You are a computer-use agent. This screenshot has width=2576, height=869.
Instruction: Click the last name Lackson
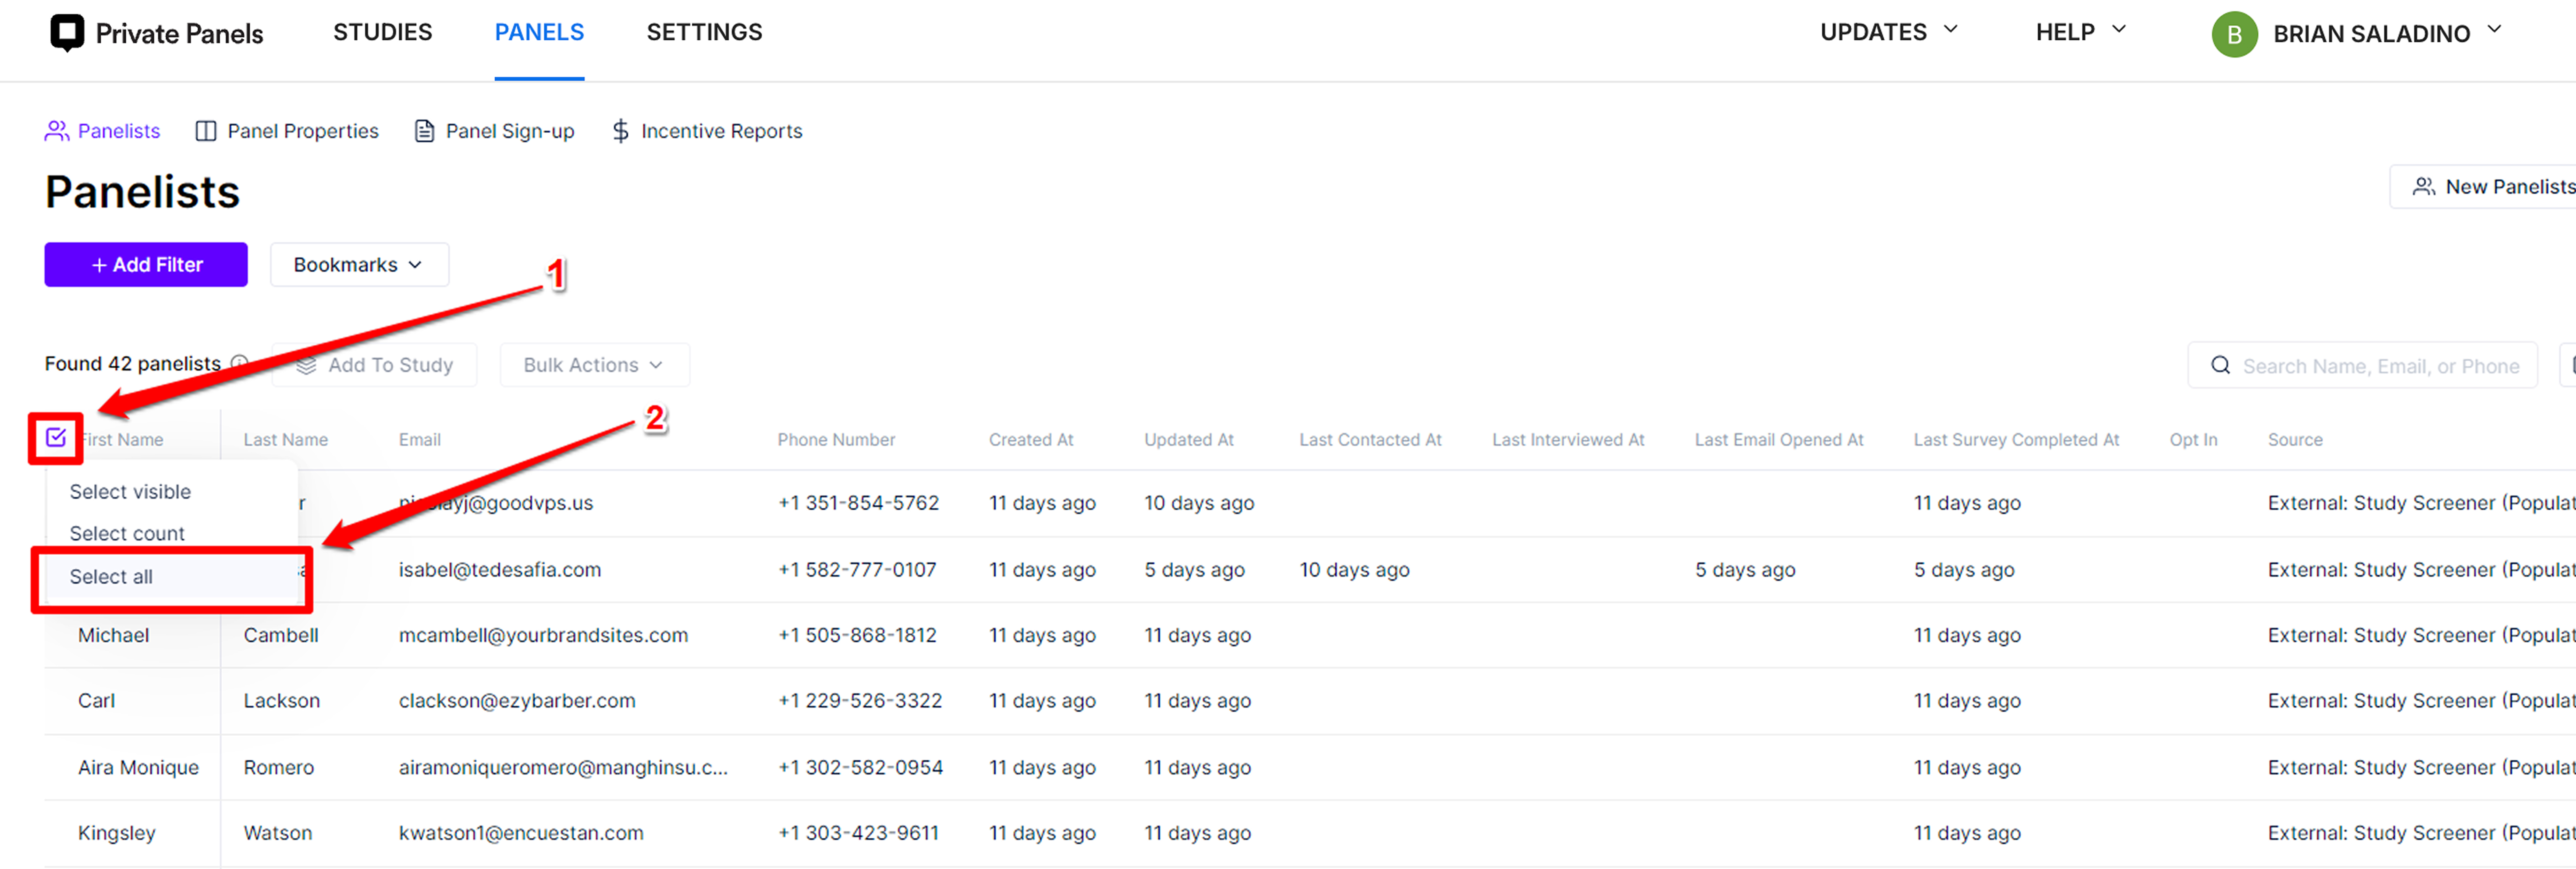point(282,700)
